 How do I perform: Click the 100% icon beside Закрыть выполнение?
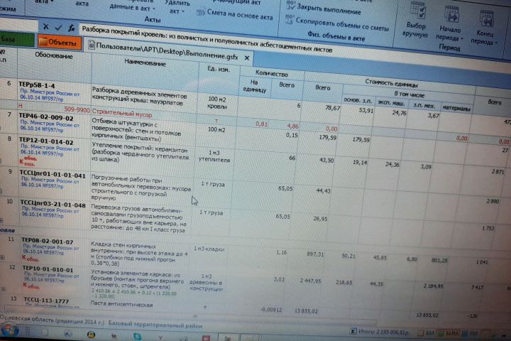pos(290,5)
